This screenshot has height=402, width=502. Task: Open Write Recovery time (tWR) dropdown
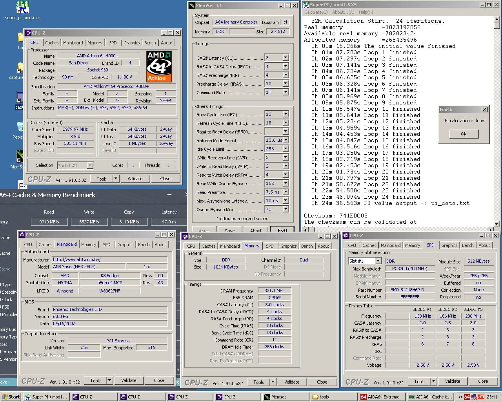[x=286, y=157]
